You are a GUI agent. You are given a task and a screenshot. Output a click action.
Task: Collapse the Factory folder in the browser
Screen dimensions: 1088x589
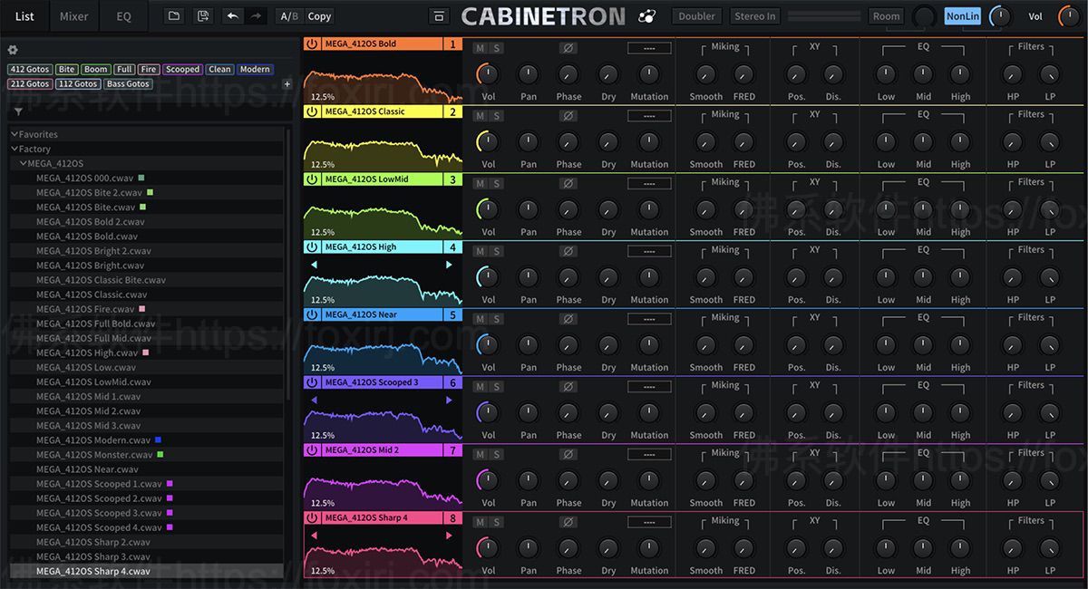tap(15, 148)
